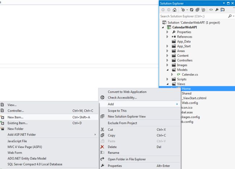Choose JavaScript File option

point(49,141)
